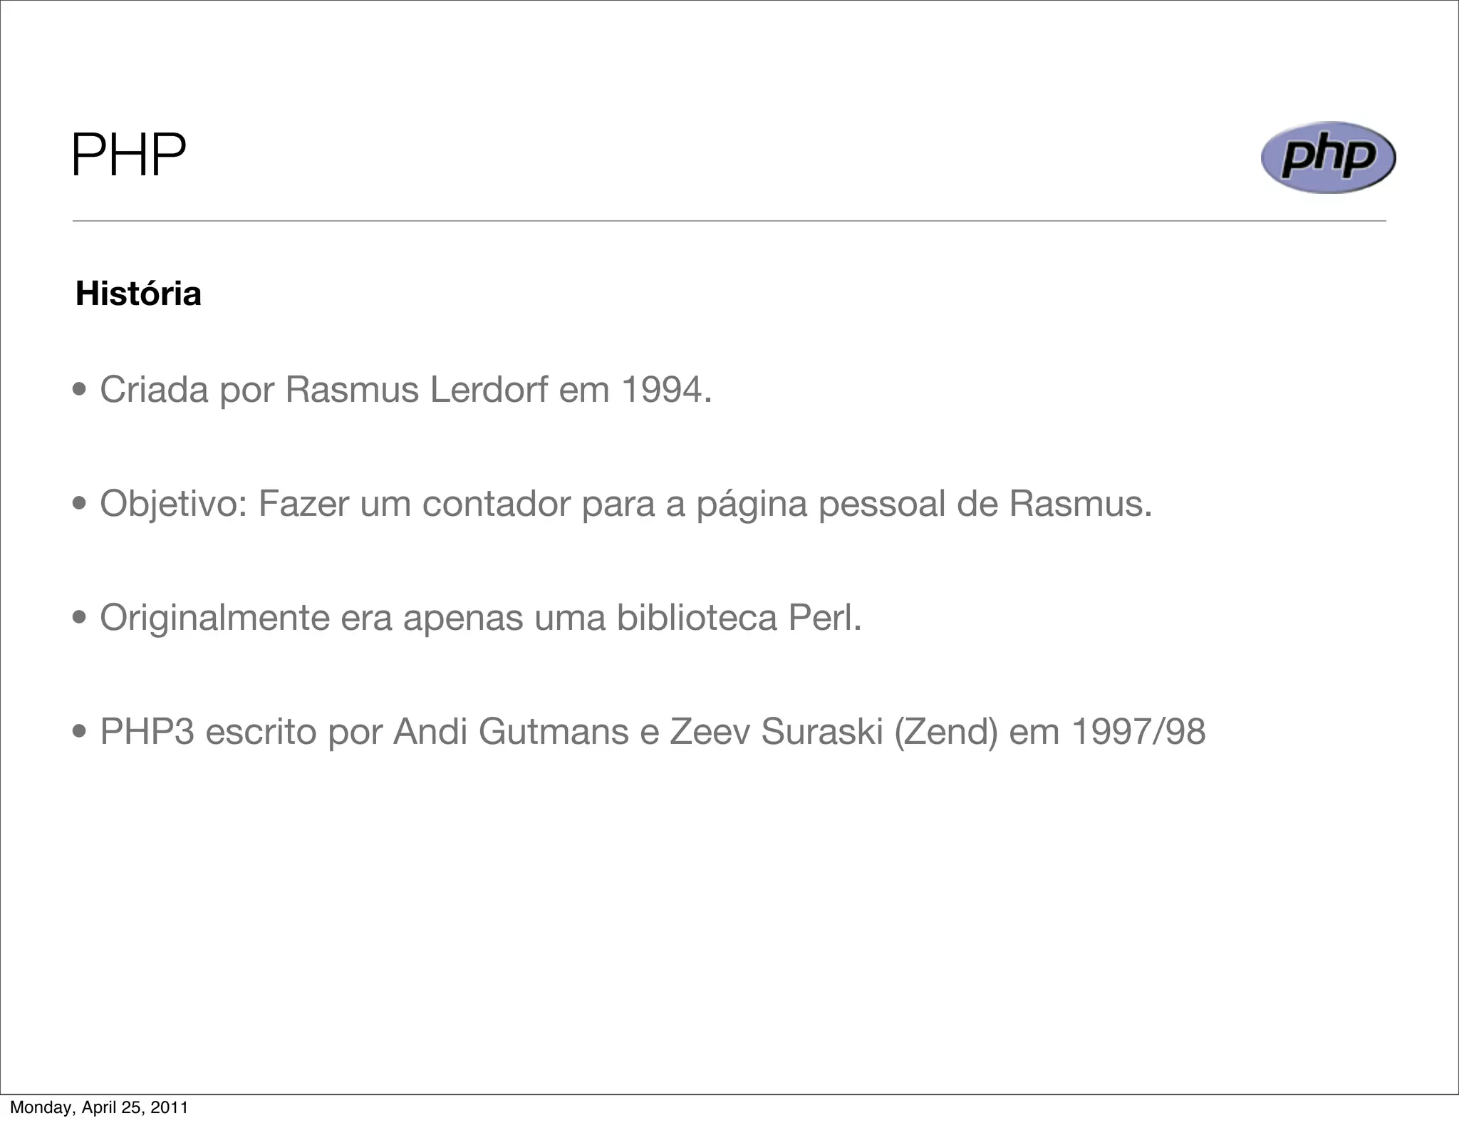1459x1123 pixels.
Task: Click the phrase biblioteca Perl
Action: point(738,618)
